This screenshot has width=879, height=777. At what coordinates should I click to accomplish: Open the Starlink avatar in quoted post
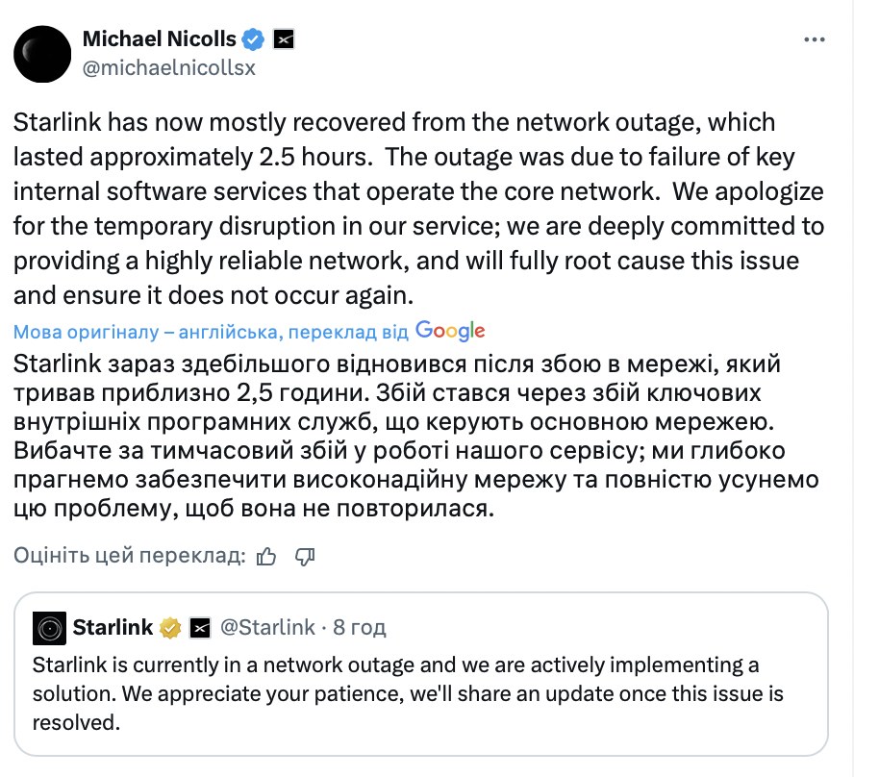49,629
